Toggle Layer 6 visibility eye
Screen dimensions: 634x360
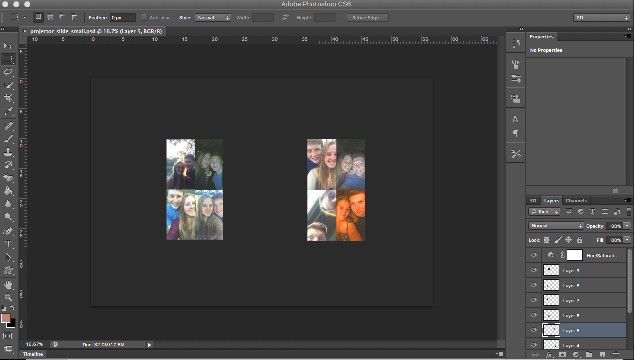pos(534,315)
